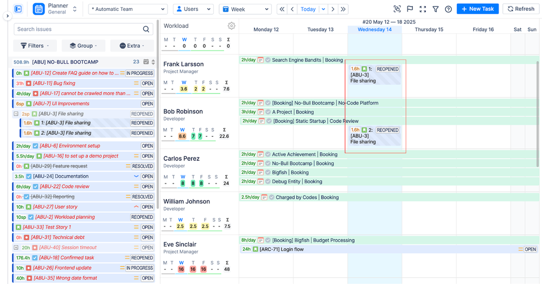Click the fullscreen expand icon
542x284 pixels.
[423, 9]
